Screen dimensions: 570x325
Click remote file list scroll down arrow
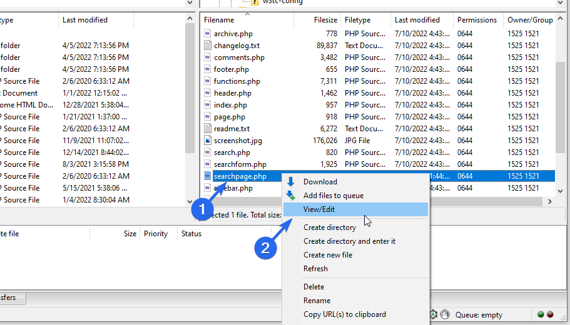560,191
